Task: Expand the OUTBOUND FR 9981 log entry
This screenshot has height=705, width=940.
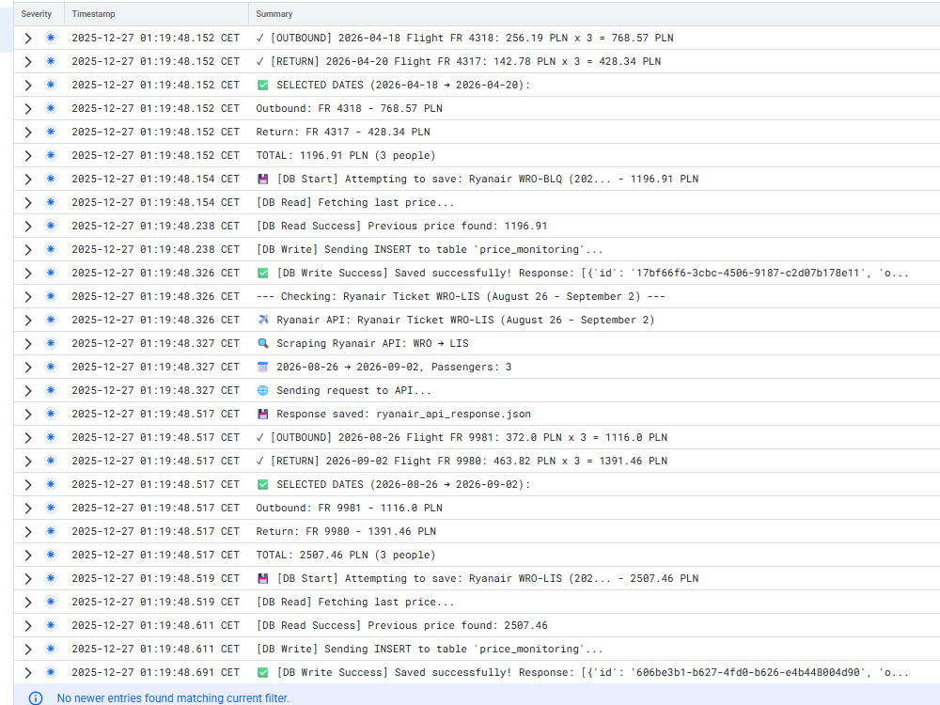Action: [x=27, y=438]
